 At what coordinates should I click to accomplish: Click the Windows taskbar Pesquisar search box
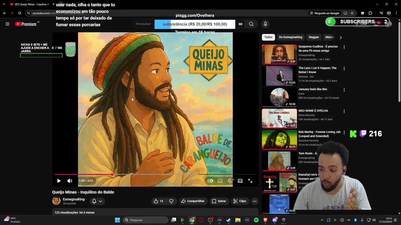pyautogui.click(x=146, y=220)
